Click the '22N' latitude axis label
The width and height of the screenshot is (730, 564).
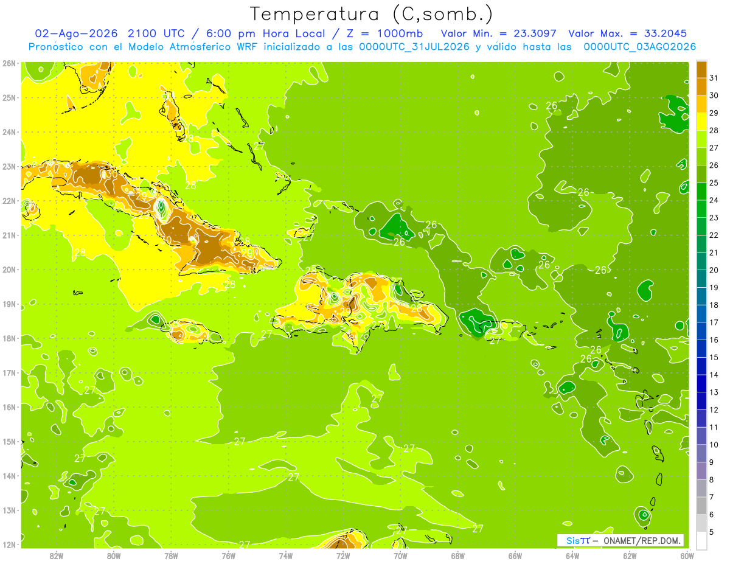tap(9, 201)
